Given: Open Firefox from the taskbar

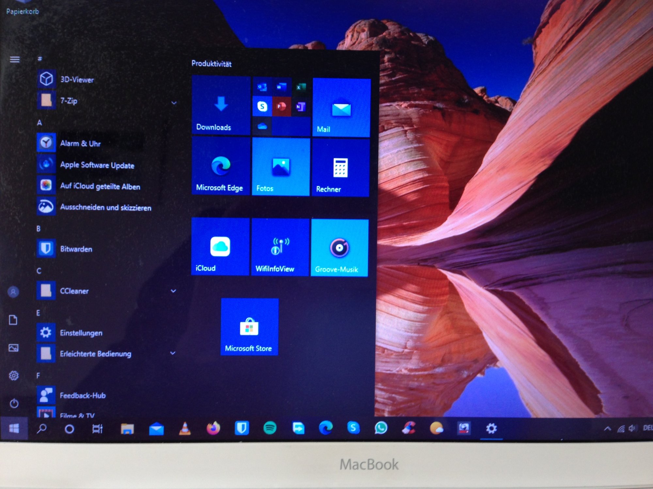Looking at the screenshot, I should coord(213,428).
